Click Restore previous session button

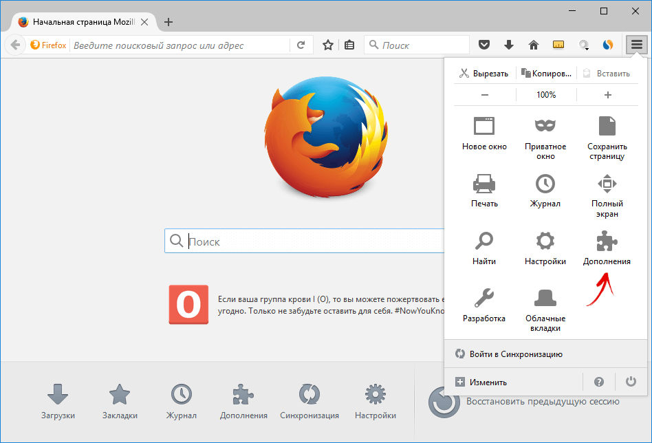524,402
